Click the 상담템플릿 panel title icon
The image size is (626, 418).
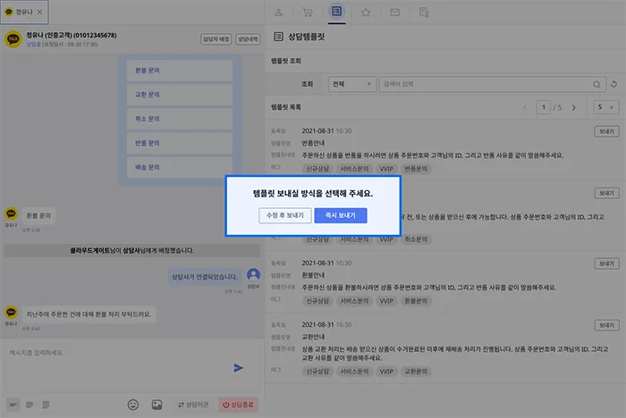click(278, 37)
